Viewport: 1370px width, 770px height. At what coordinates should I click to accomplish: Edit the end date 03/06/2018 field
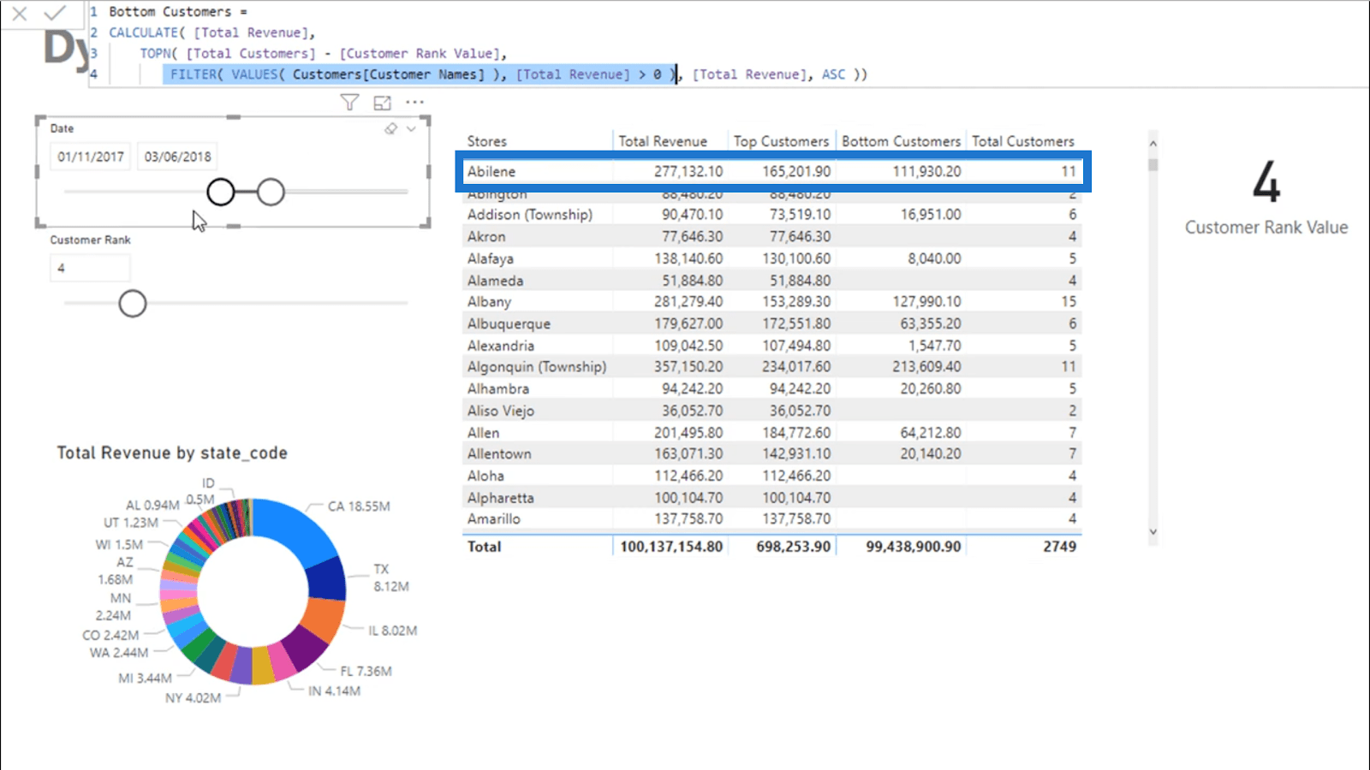[177, 157]
